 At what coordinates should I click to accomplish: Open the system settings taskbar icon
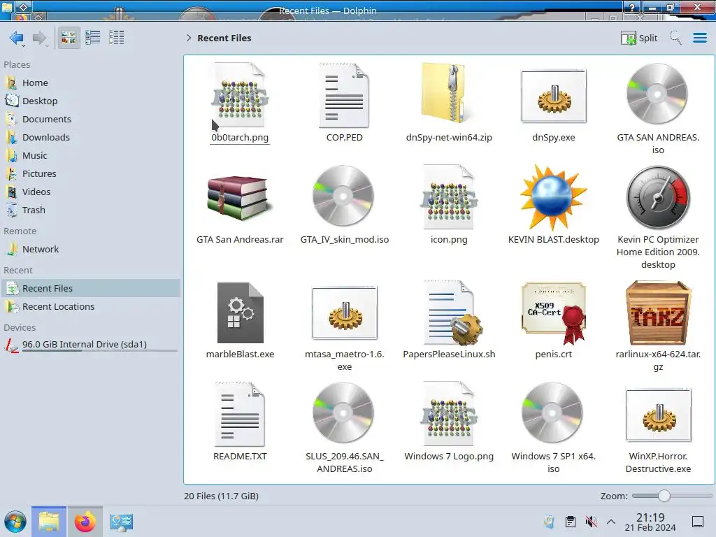(122, 522)
